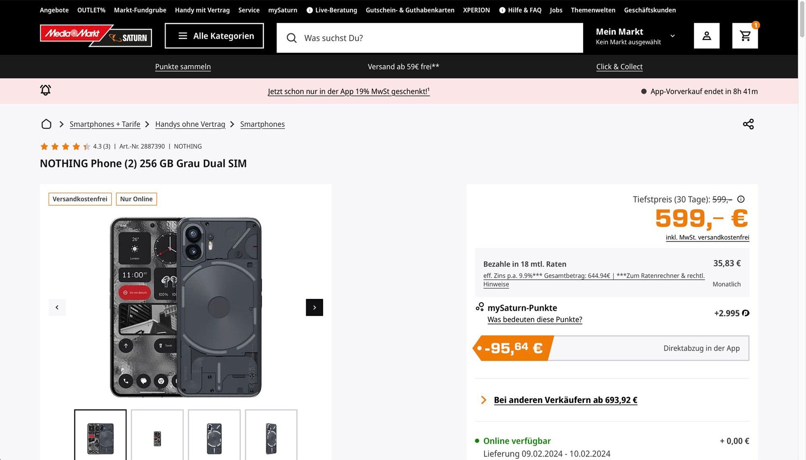Click the user account icon

(707, 36)
